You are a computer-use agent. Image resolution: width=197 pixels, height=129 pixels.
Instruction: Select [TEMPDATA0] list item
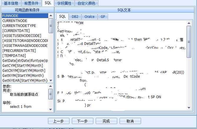(x=25, y=56)
